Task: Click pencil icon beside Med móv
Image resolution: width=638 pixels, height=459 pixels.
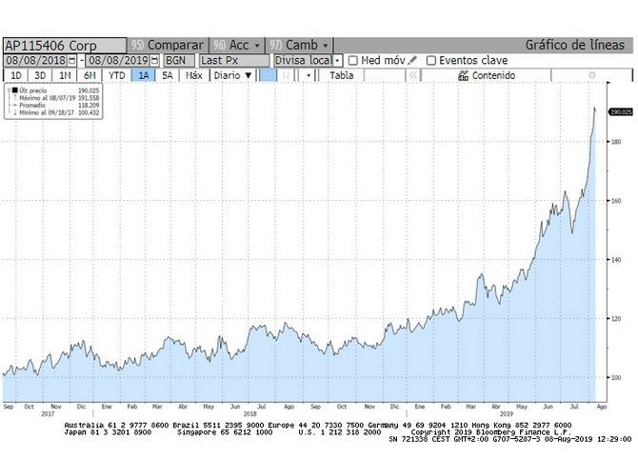Action: coord(413,60)
